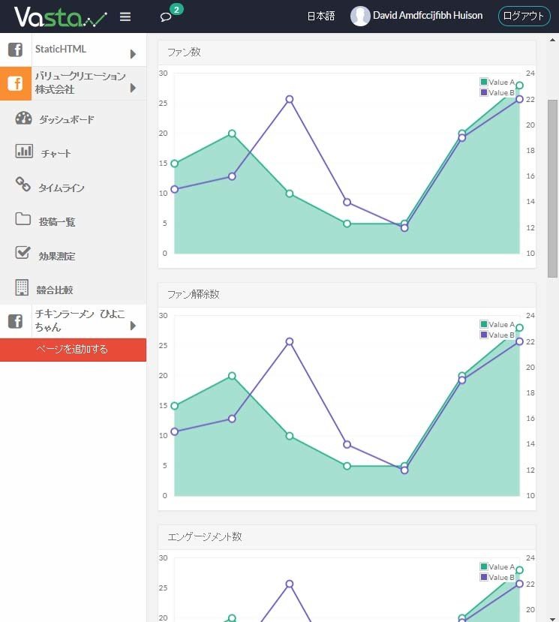Click the building icon for competitor comparison
Viewport: 559px width, 622px height.
pyautogui.click(x=23, y=287)
